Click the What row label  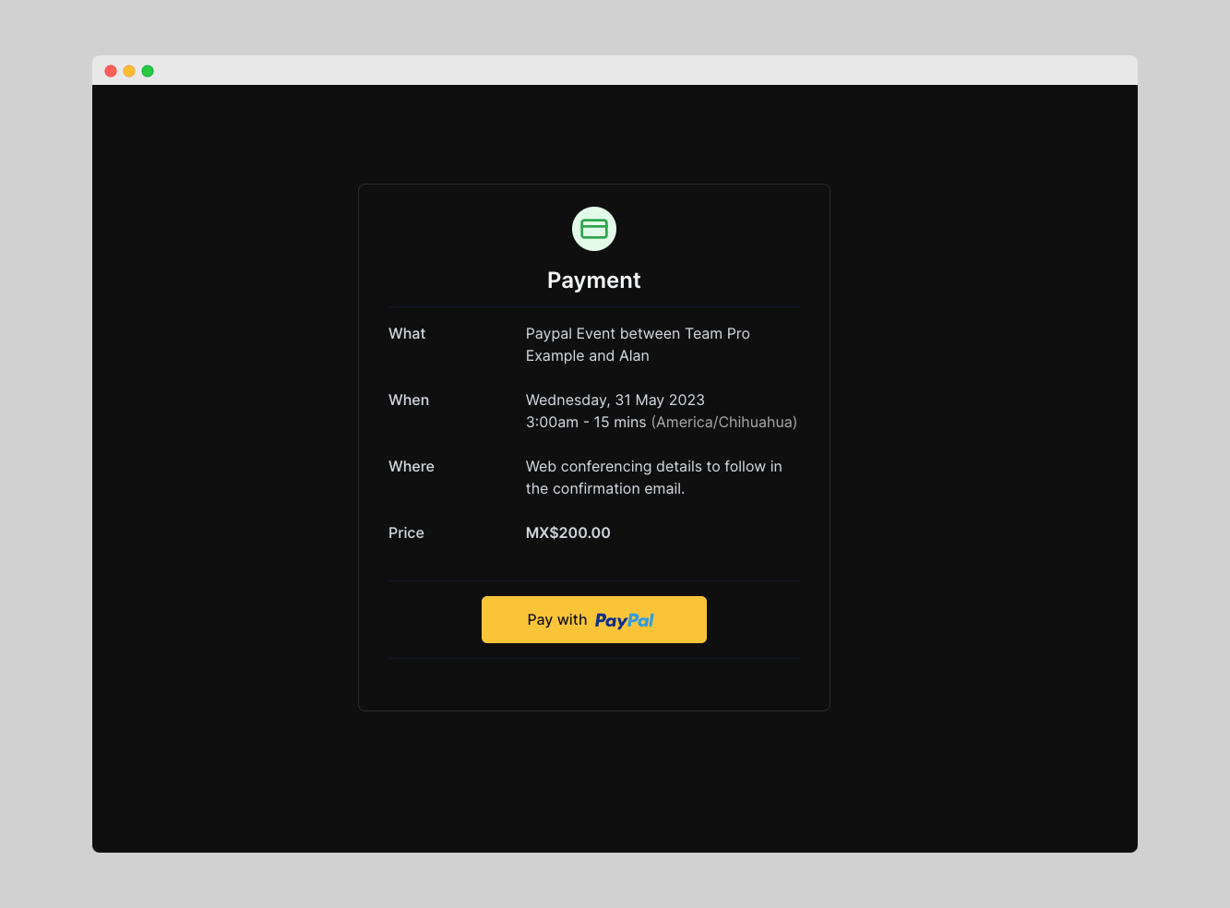click(x=406, y=333)
